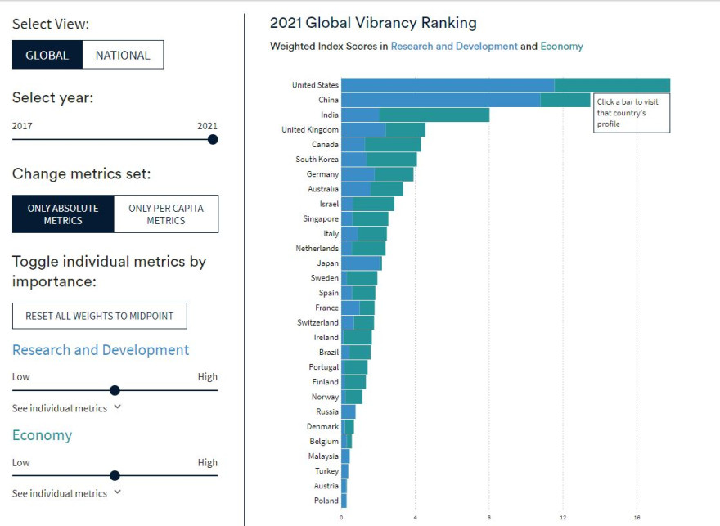Expand Economy individual metrics chevron

pos(117,492)
